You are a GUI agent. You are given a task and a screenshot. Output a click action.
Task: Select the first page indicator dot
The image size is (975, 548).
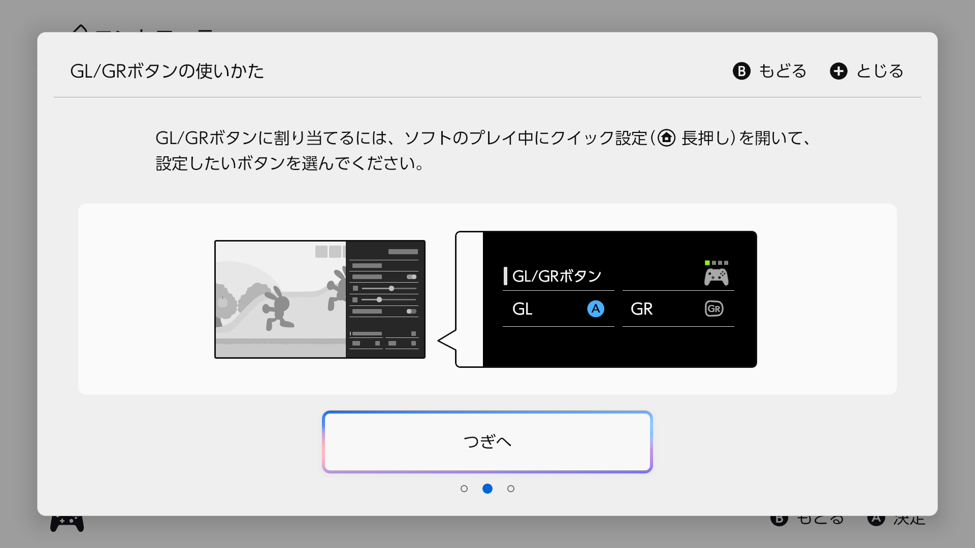[464, 489]
